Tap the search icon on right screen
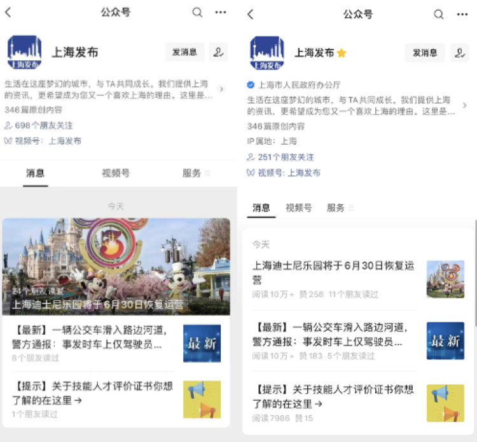 [x=438, y=14]
